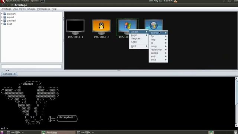This screenshot has width=238, height=134.
Task: Choose Scan in the context menu
Action: pyautogui.click(x=139, y=42)
